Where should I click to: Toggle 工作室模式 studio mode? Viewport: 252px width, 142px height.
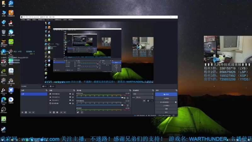(x=166, y=106)
